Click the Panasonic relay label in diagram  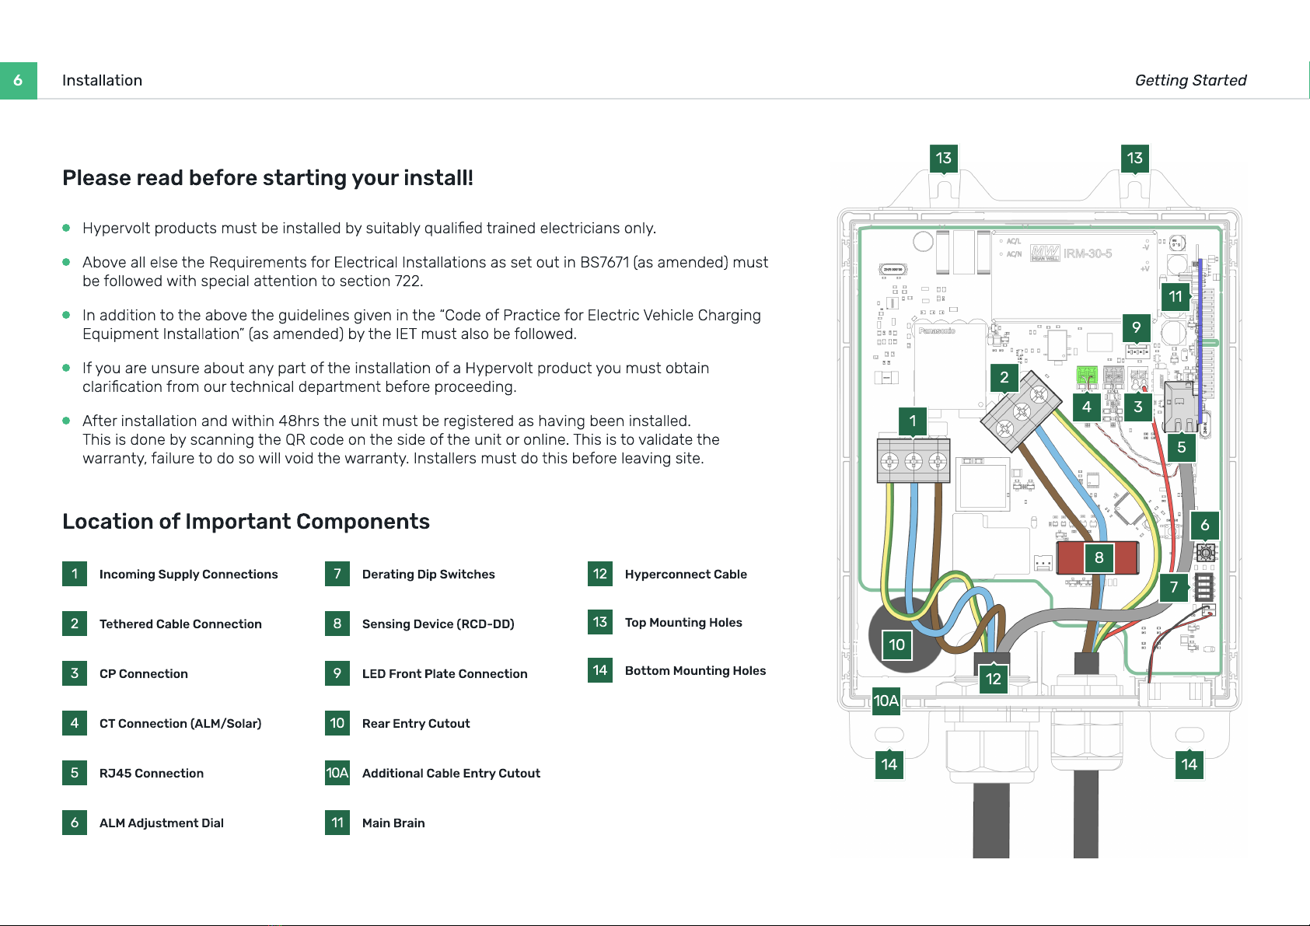coord(937,330)
